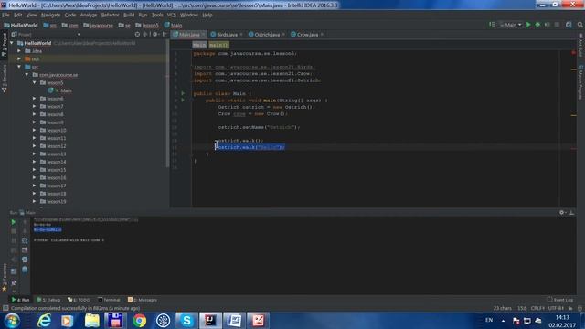The height and width of the screenshot is (329, 585).
Task: Open the Refactor menu
Action: click(110, 15)
